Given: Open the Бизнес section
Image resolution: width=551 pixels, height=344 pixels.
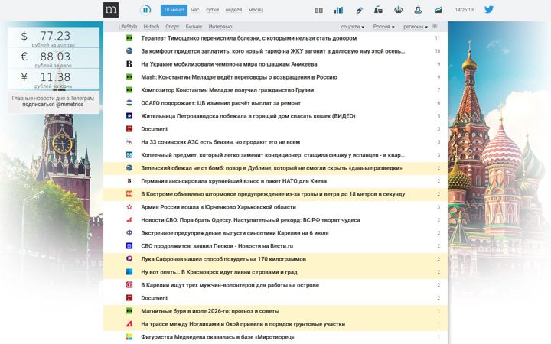Looking at the screenshot, I should [x=194, y=27].
